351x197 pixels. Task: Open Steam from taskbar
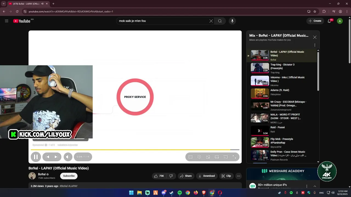(171, 193)
